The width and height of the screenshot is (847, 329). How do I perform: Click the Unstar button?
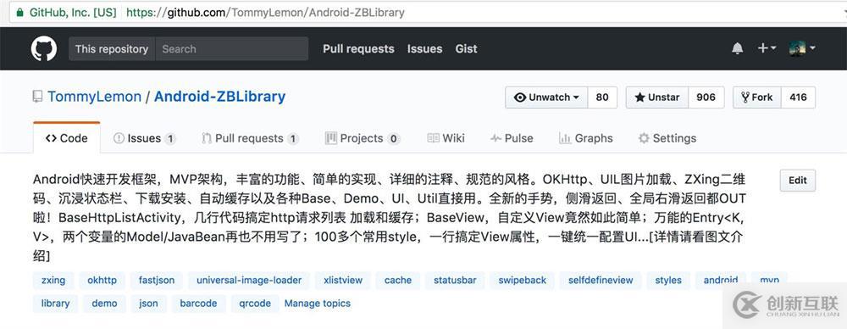[657, 98]
